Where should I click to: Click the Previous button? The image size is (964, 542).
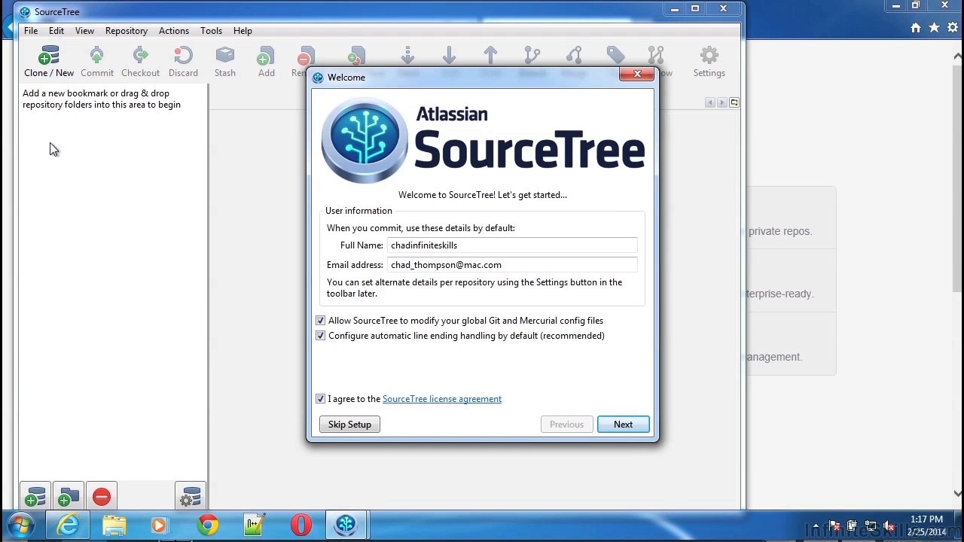566,425
